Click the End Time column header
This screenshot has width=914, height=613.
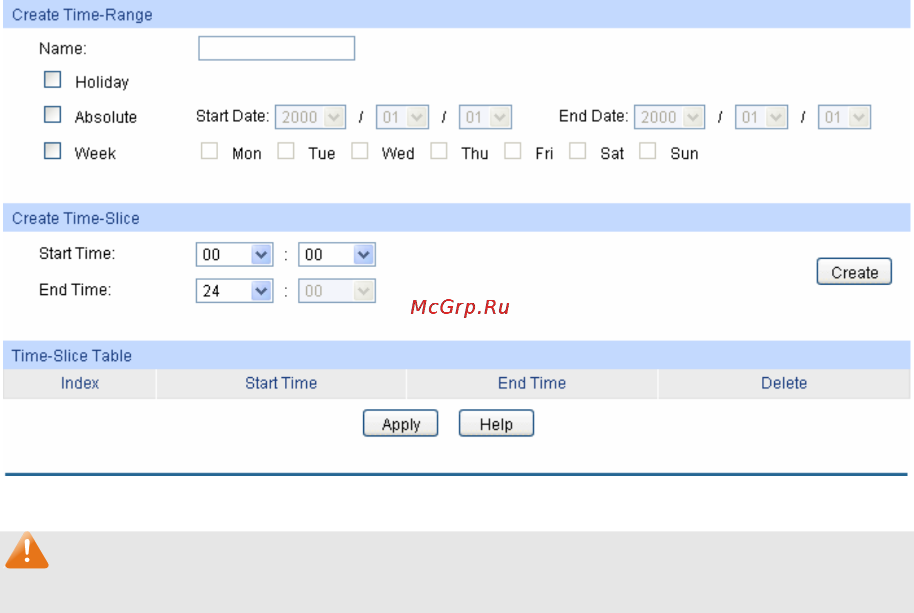tap(532, 383)
